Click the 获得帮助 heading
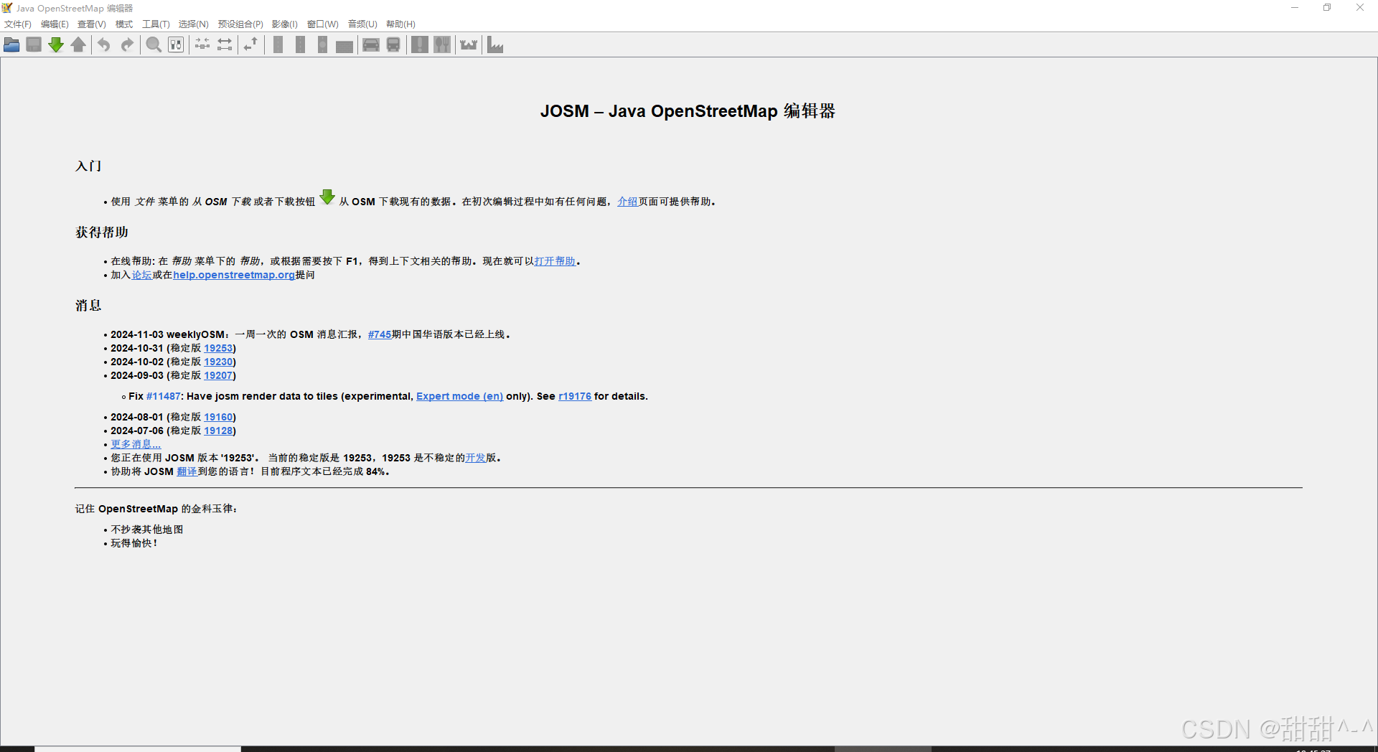 (102, 232)
